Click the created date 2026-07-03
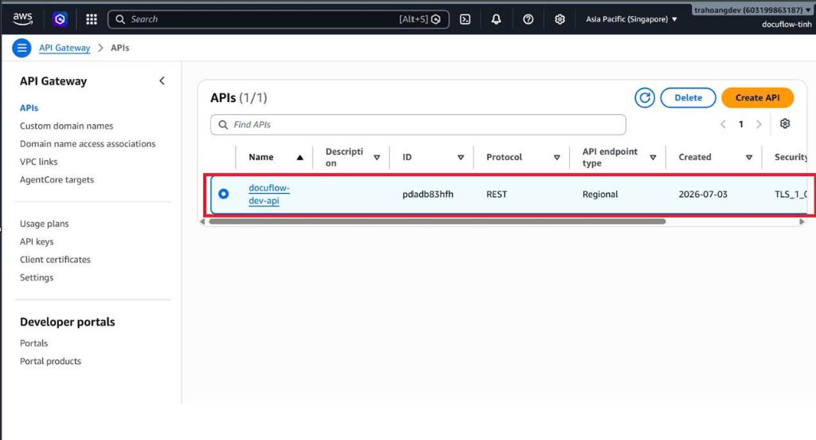 tap(703, 194)
